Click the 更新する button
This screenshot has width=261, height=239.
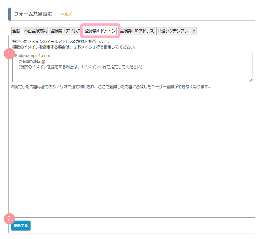tap(21, 225)
